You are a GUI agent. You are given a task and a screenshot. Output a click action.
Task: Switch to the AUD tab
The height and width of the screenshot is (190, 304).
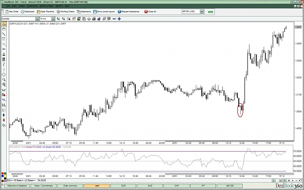[150, 186]
